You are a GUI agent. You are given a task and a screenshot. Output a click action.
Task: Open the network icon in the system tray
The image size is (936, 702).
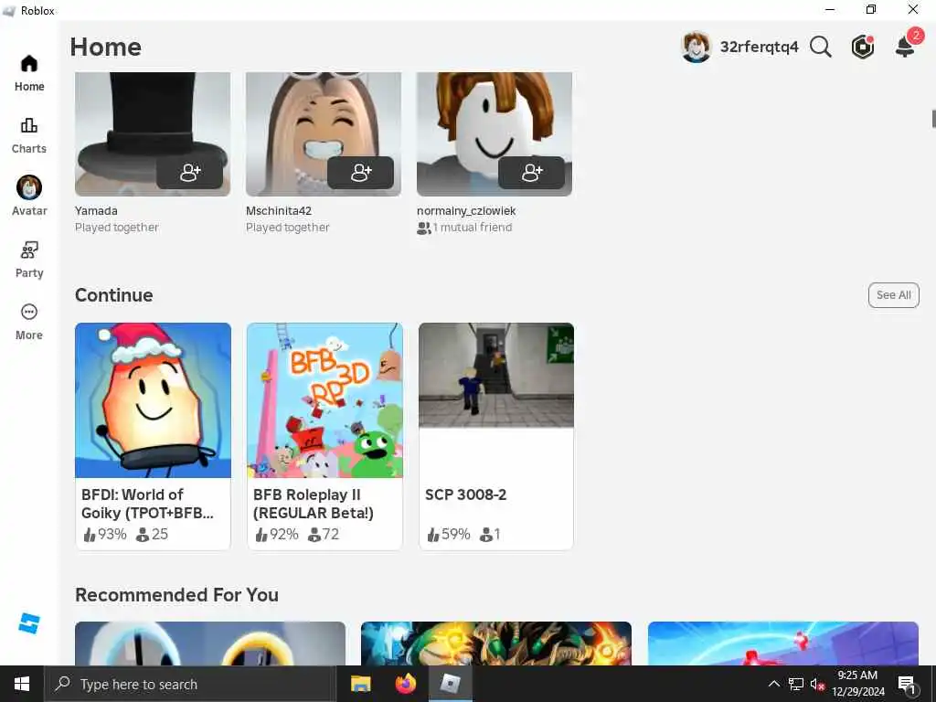(x=796, y=684)
